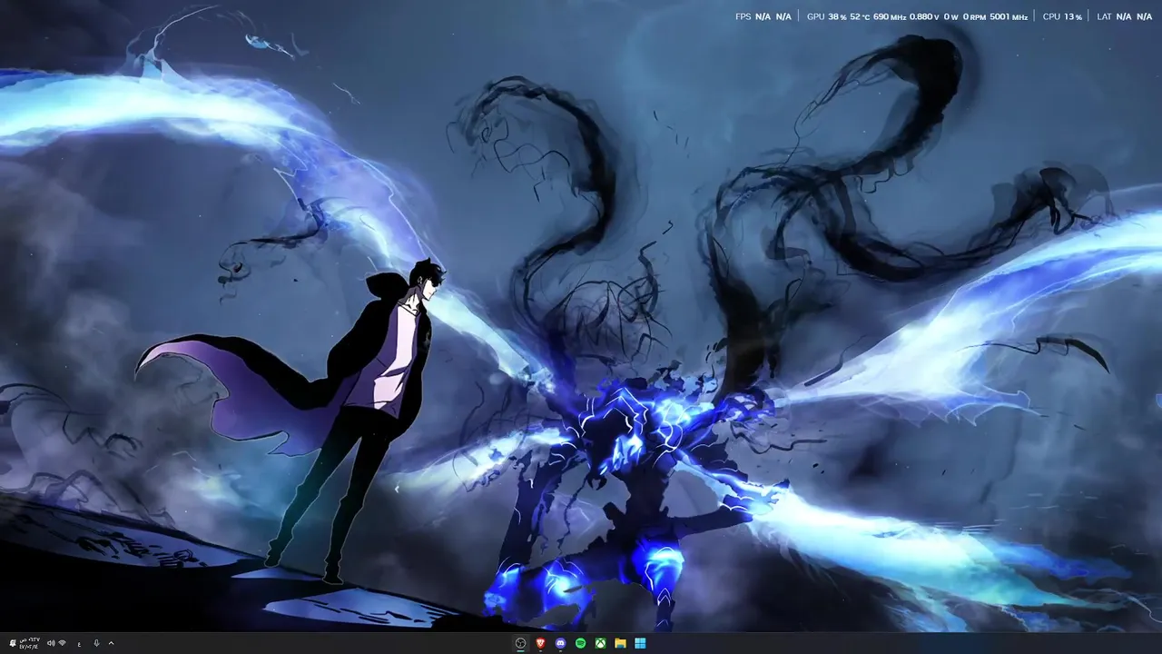Click the 0.880 V voltage readout
This screenshot has height=654, width=1162.
pos(924,16)
